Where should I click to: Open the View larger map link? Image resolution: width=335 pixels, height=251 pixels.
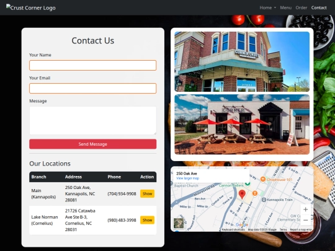tap(187, 178)
